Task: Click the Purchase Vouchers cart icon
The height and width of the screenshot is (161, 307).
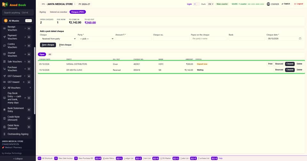Action: (x=4, y=69)
